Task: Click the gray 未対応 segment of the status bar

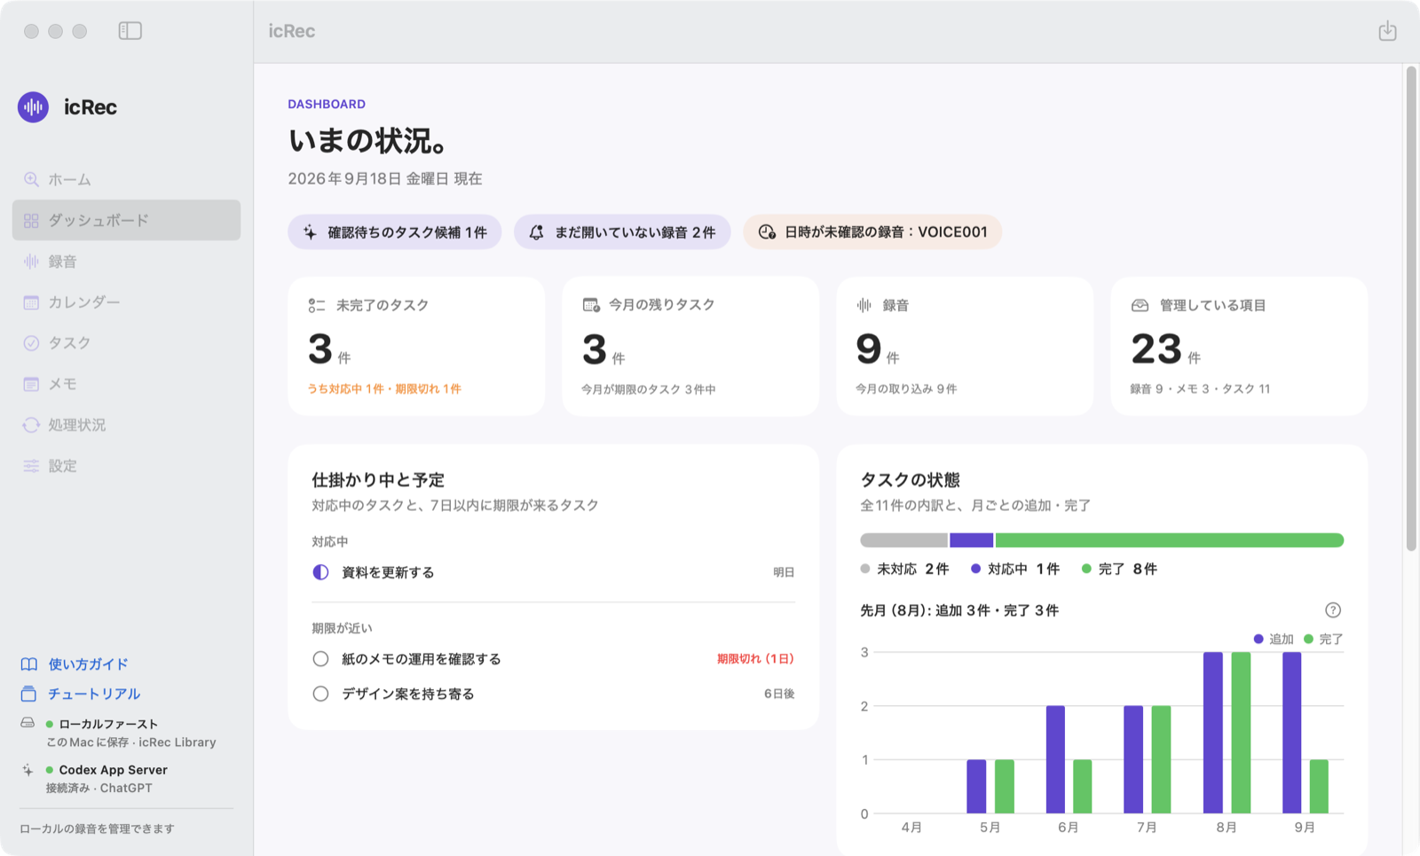Action: click(903, 540)
